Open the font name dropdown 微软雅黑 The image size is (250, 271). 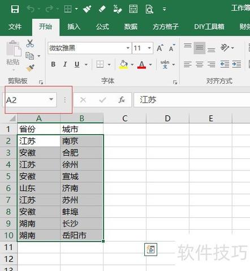pos(128,48)
